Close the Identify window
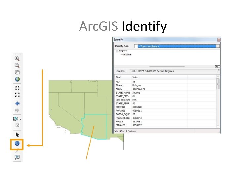The height and width of the screenshot is (178, 238). coord(219,40)
